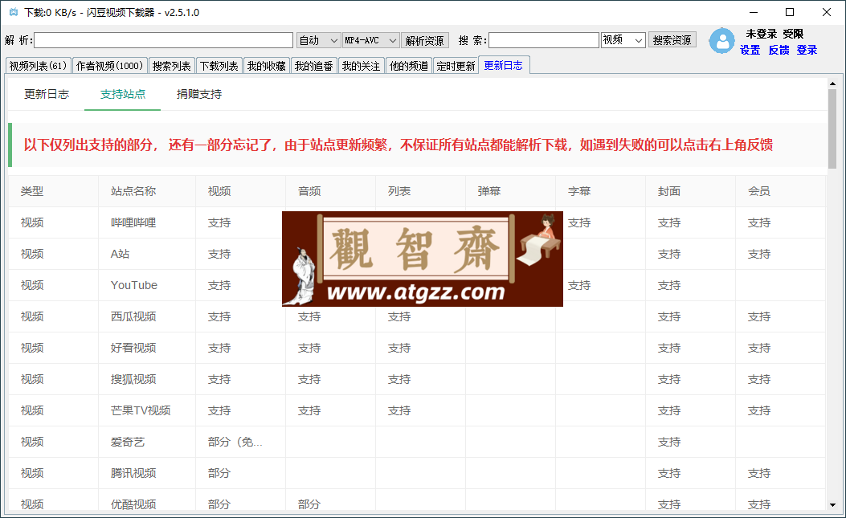Switch to 下载列表 tab
The height and width of the screenshot is (518, 846).
219,66
